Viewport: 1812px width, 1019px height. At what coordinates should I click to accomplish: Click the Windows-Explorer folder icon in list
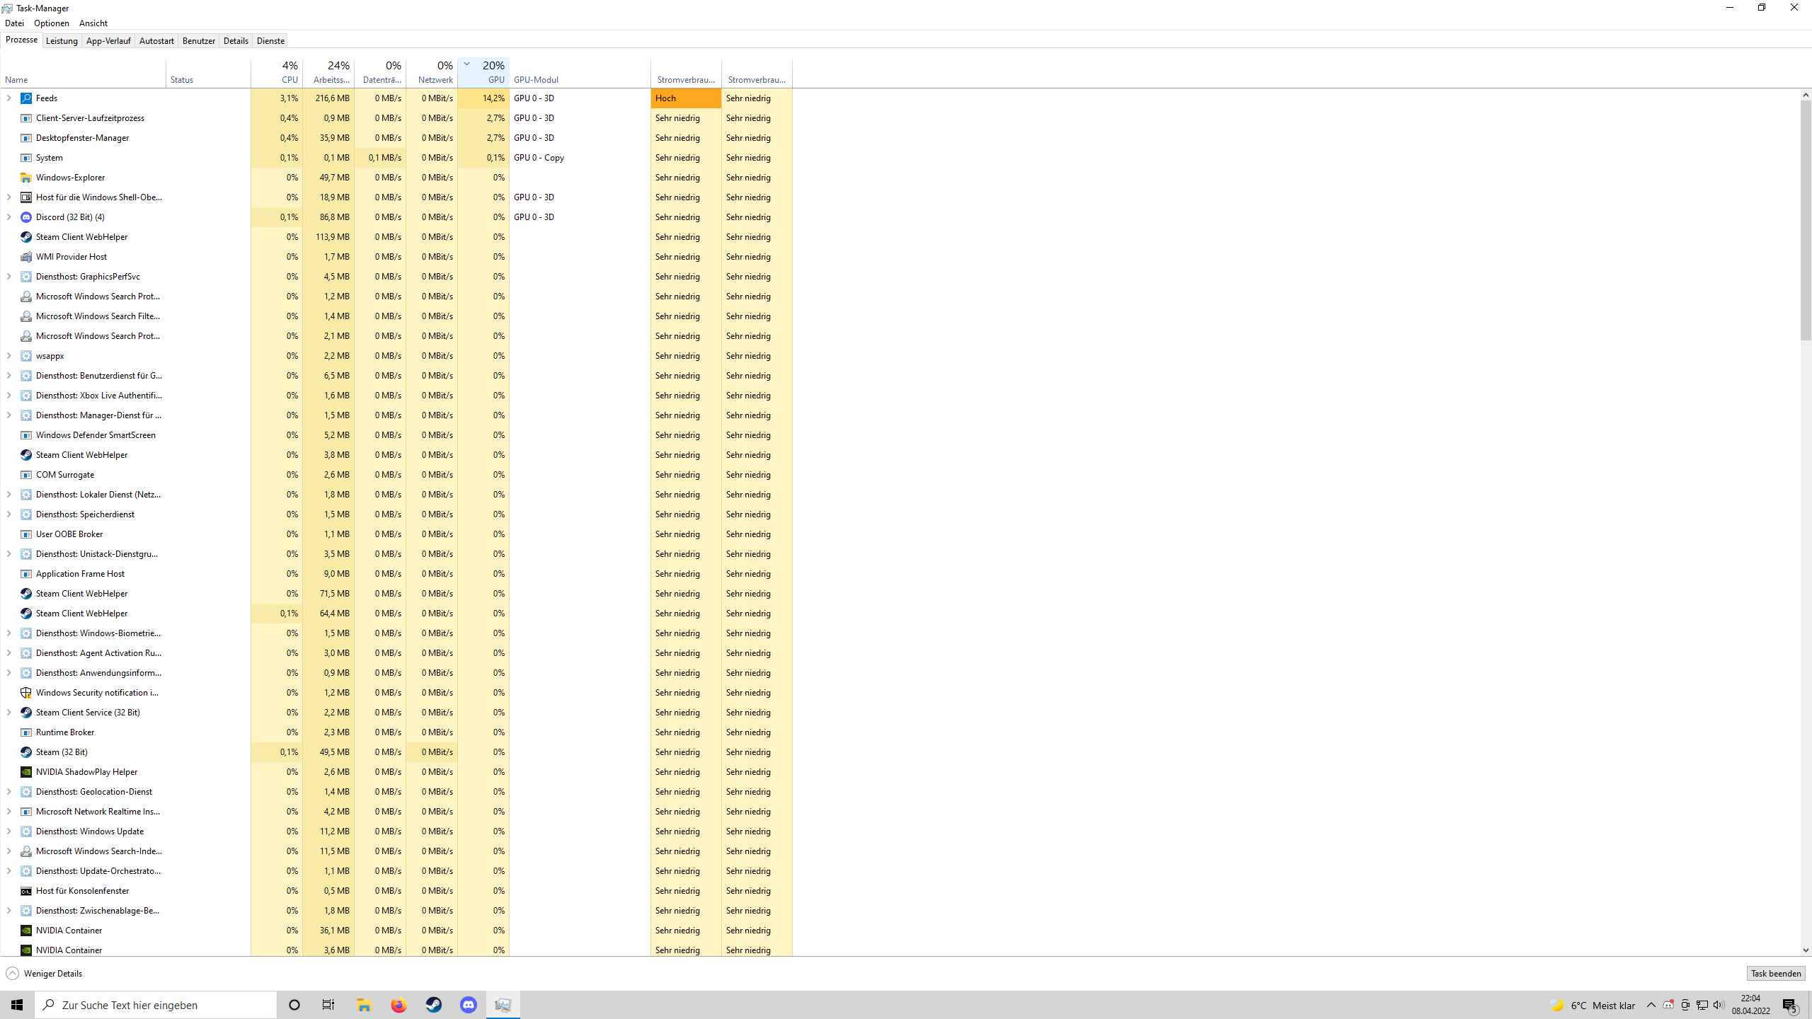coord(26,178)
